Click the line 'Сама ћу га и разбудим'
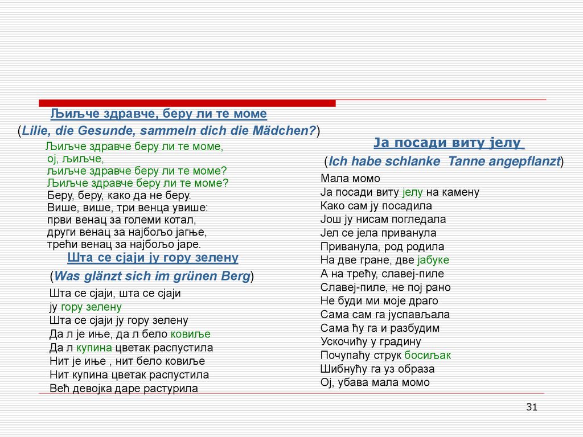The image size is (583, 437). tap(380, 328)
